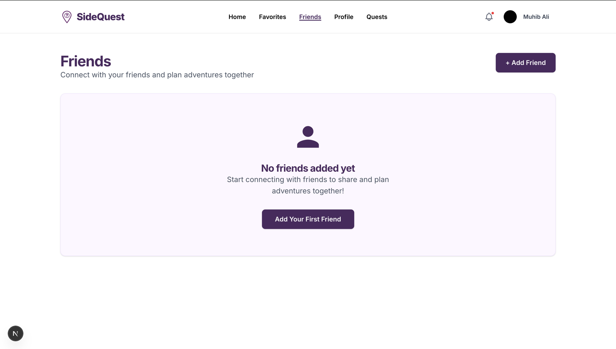
Task: Click the Connect with your friends subtitle
Action: pos(157,75)
